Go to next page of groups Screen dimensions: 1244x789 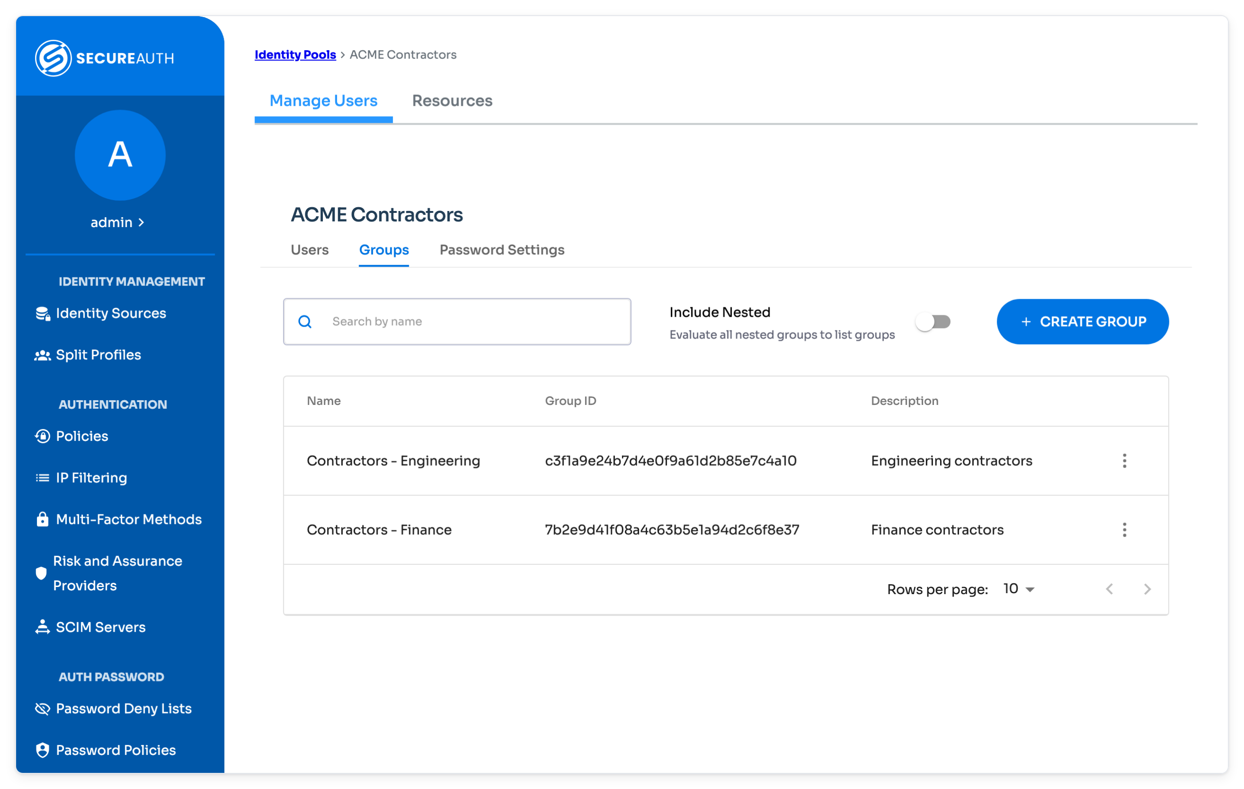point(1147,589)
